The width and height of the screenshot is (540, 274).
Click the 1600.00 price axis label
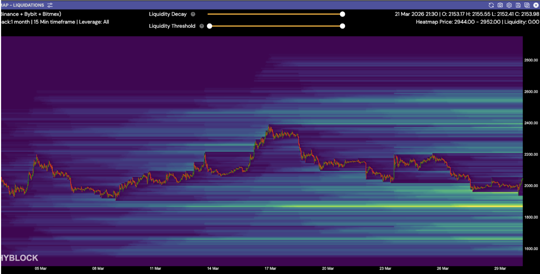pyautogui.click(x=531, y=249)
